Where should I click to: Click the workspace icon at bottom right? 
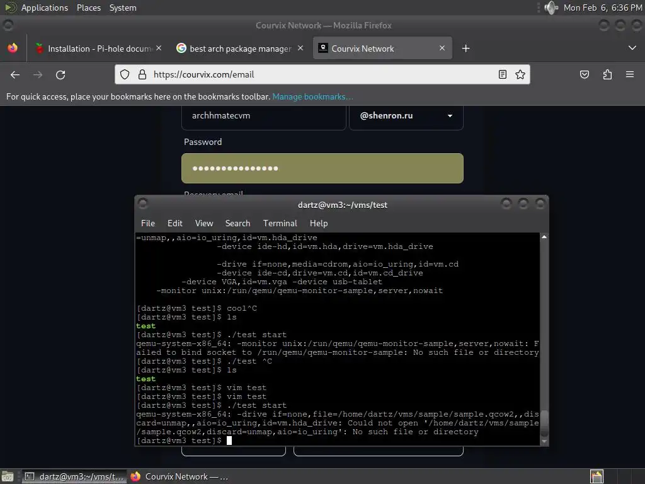[596, 476]
